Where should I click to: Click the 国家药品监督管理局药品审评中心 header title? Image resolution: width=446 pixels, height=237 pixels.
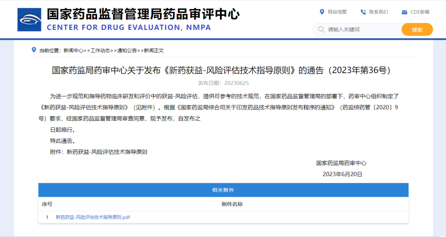click(143, 14)
